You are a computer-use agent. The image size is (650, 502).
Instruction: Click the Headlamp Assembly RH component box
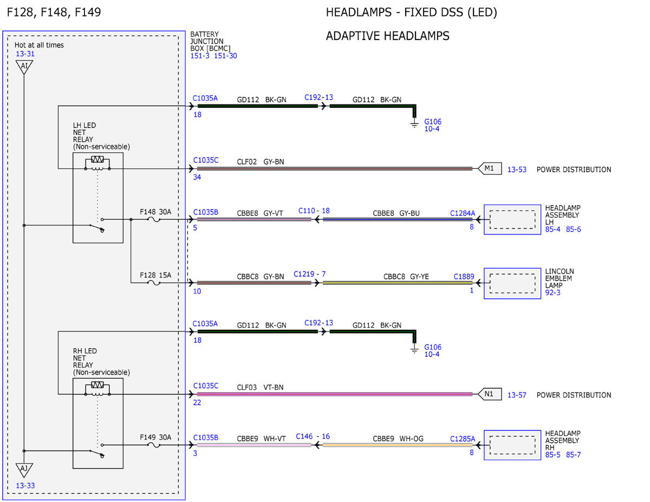point(512,445)
